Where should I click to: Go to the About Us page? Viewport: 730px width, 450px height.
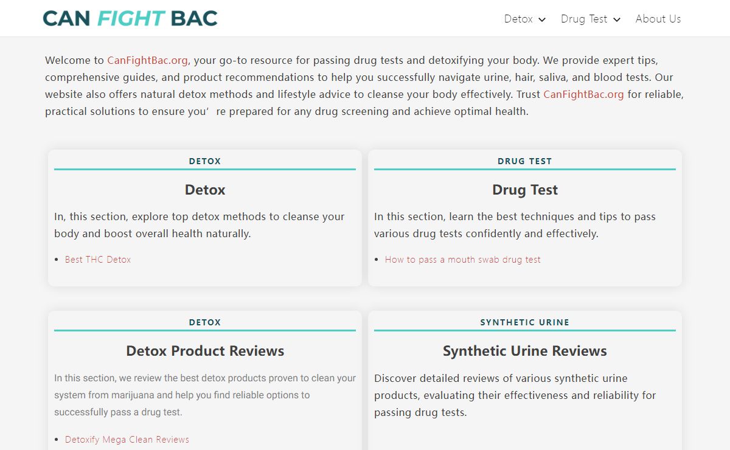[x=658, y=19]
